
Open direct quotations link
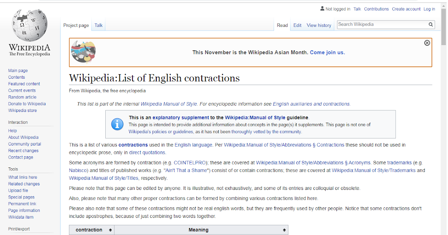pos(147,153)
